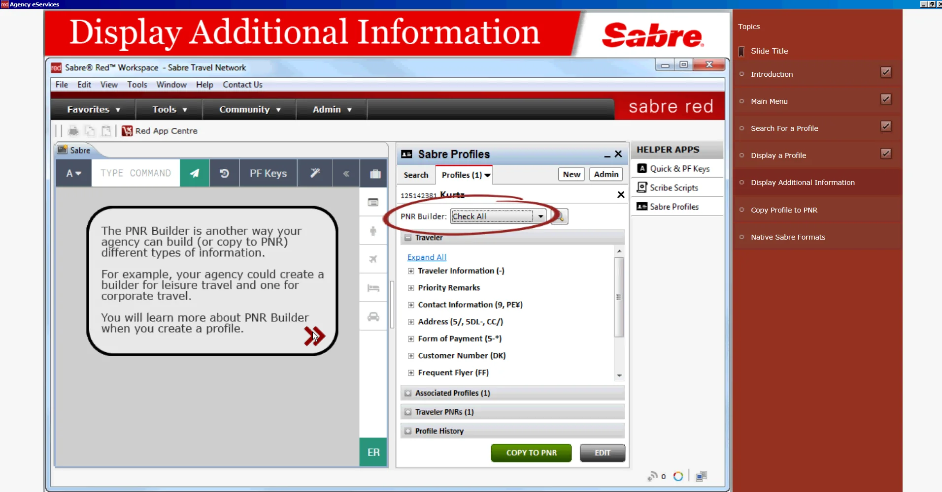Click the search magnifier beside PNR Builder
The width and height of the screenshot is (942, 492).
(x=559, y=216)
